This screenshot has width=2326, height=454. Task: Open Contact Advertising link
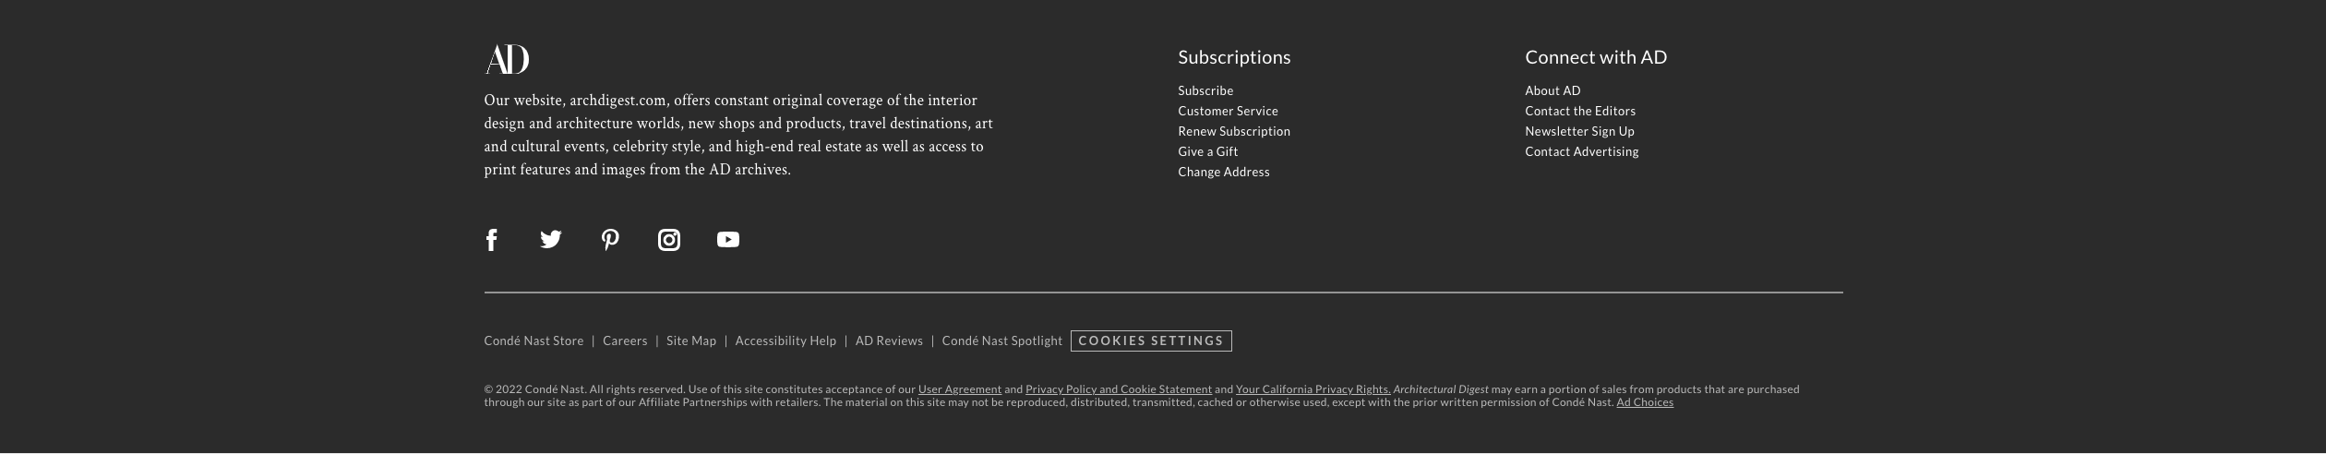tap(1581, 151)
